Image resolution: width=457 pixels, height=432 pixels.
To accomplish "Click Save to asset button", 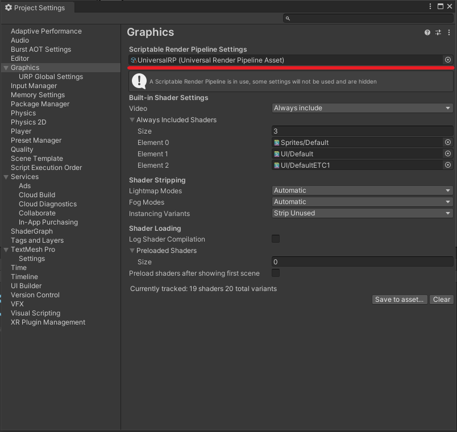I will click(x=400, y=299).
